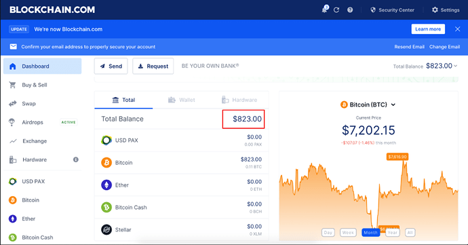The width and height of the screenshot is (468, 245).
Task: Click the Bitcoin coin icon in balances
Action: click(x=106, y=162)
